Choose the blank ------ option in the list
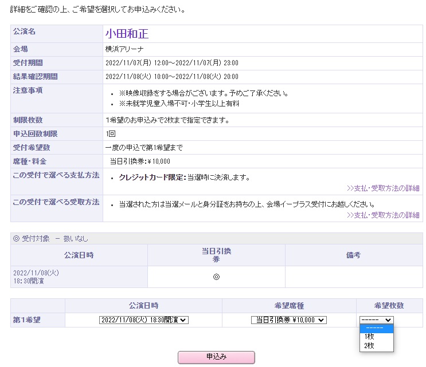 click(x=376, y=328)
